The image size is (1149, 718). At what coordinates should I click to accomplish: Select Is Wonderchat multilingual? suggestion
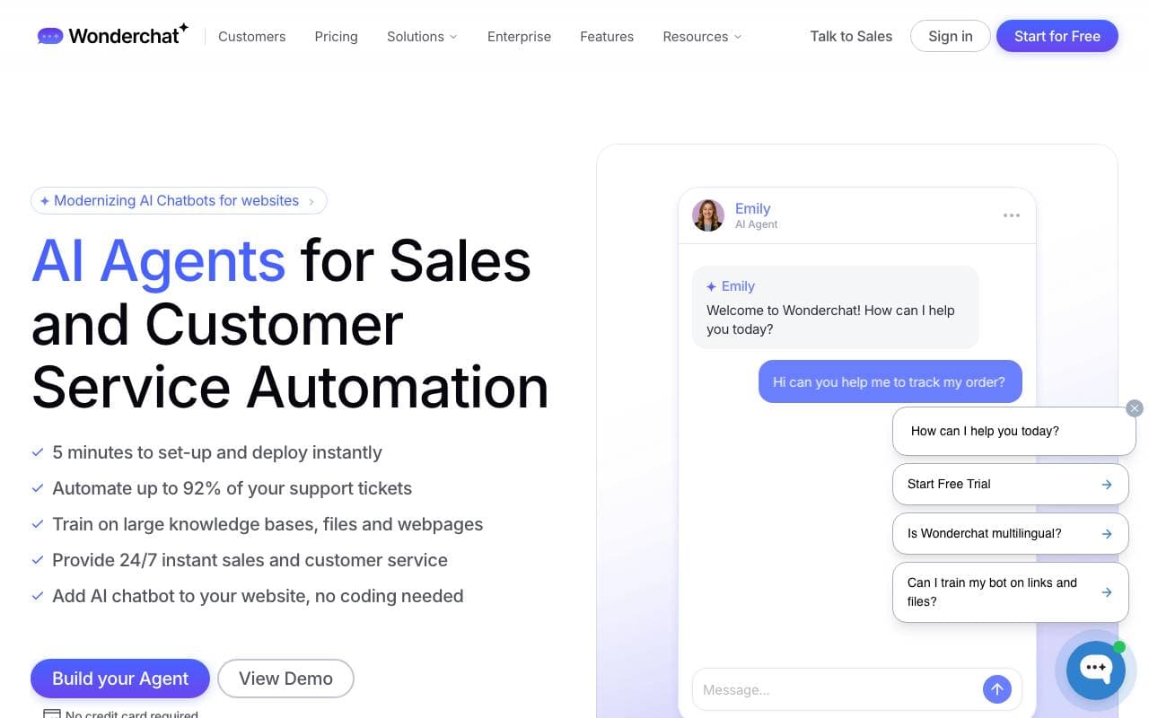pos(1010,533)
